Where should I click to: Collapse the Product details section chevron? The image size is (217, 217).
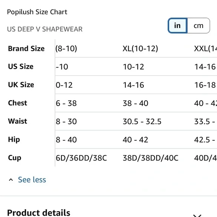coord(198,216)
